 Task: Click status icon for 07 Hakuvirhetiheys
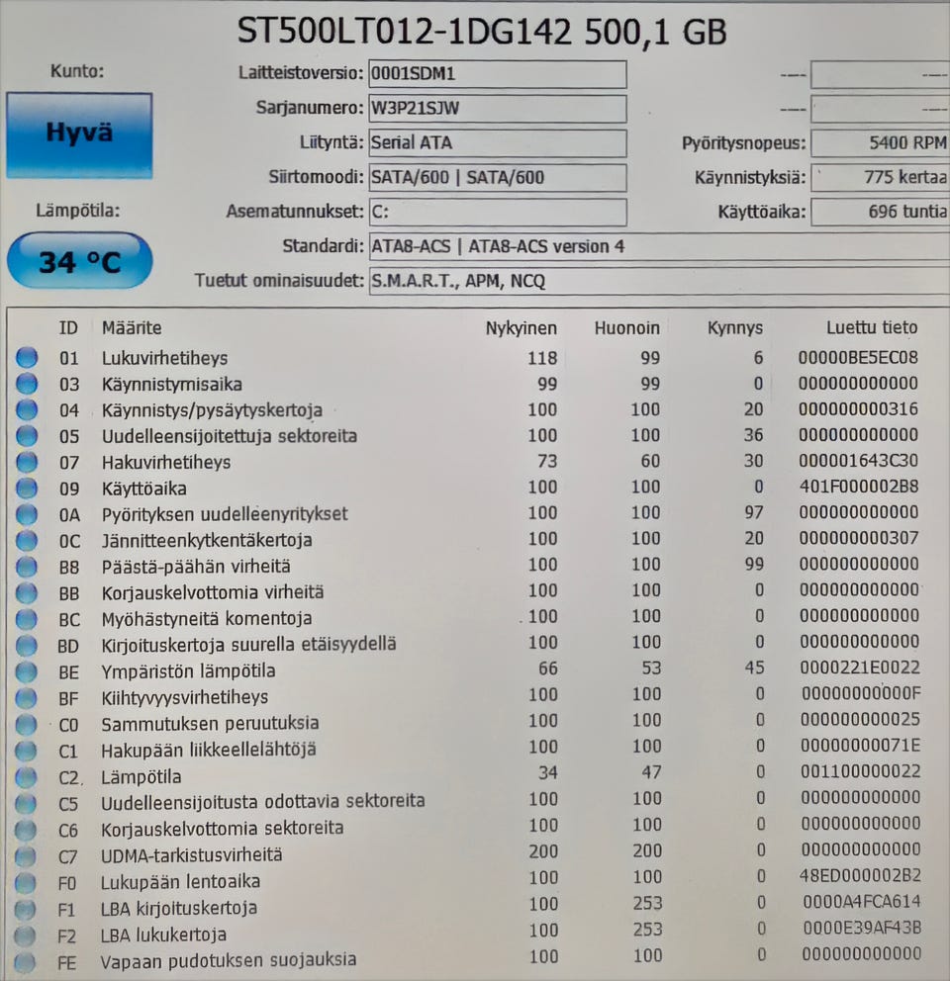pos(27,462)
